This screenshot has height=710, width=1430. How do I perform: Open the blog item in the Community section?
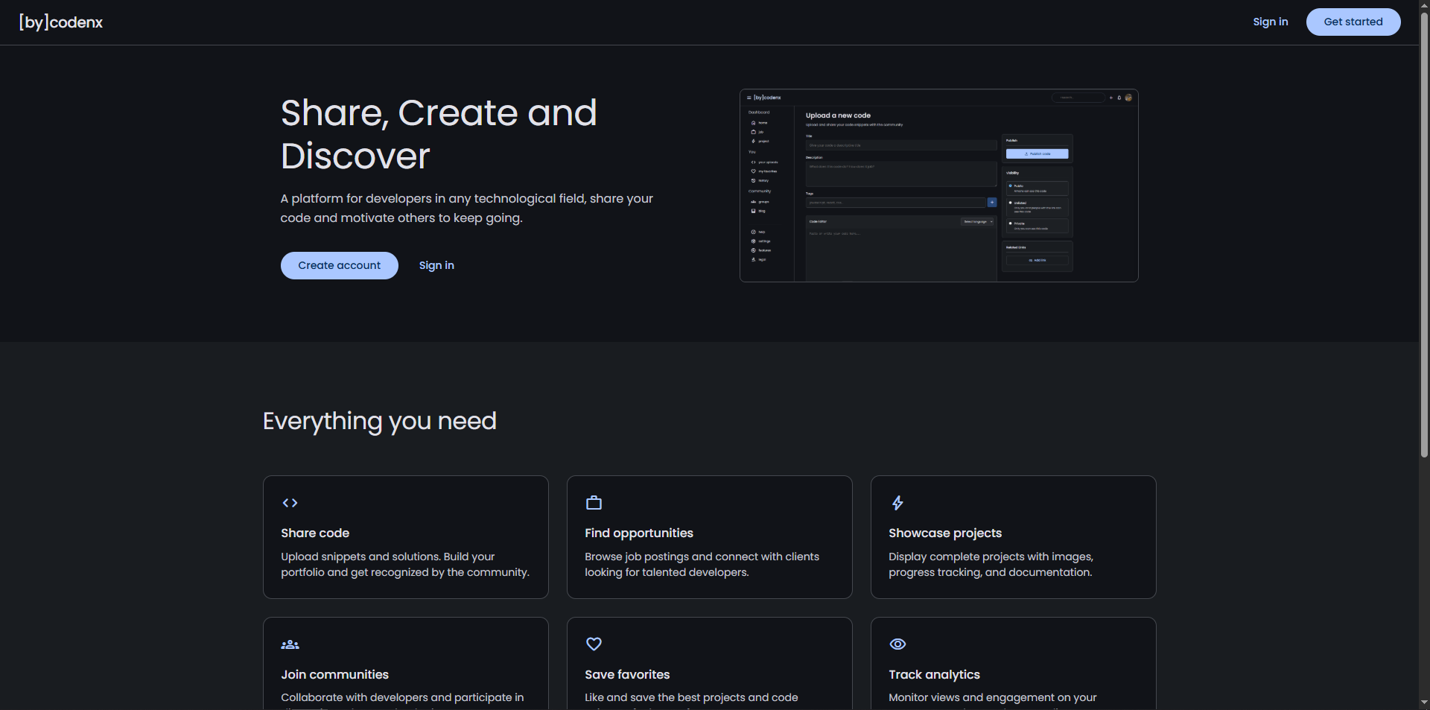click(x=753, y=211)
